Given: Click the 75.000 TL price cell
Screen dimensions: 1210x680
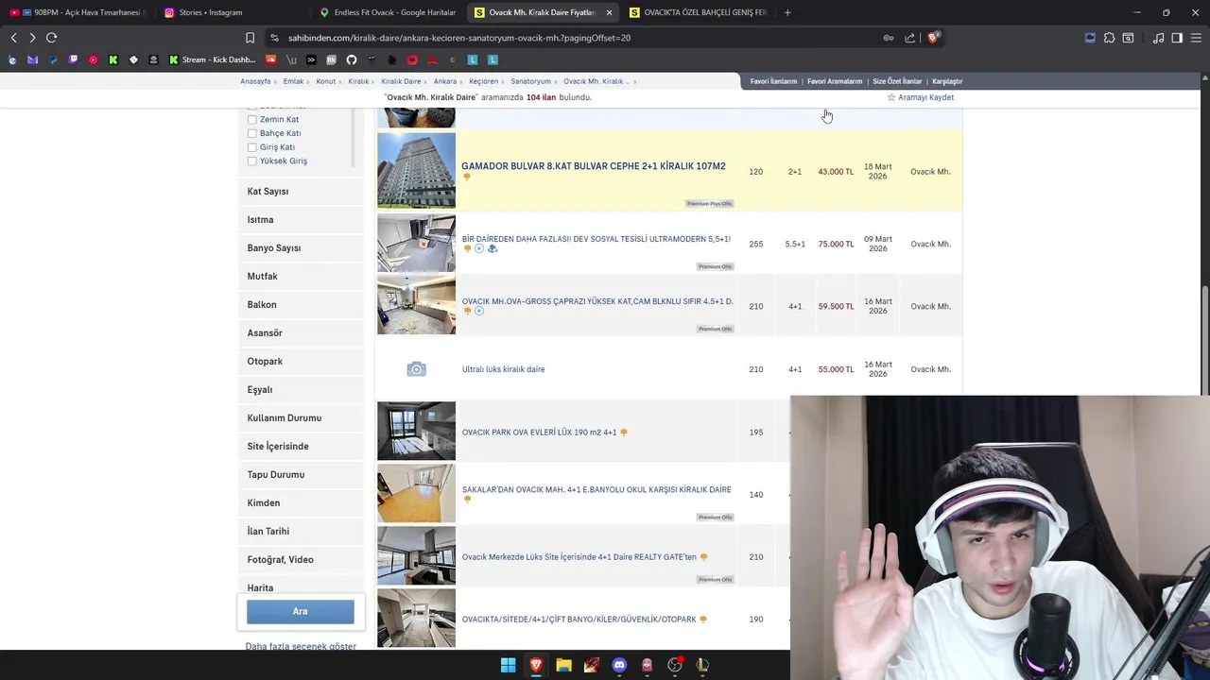Looking at the screenshot, I should click(x=836, y=244).
